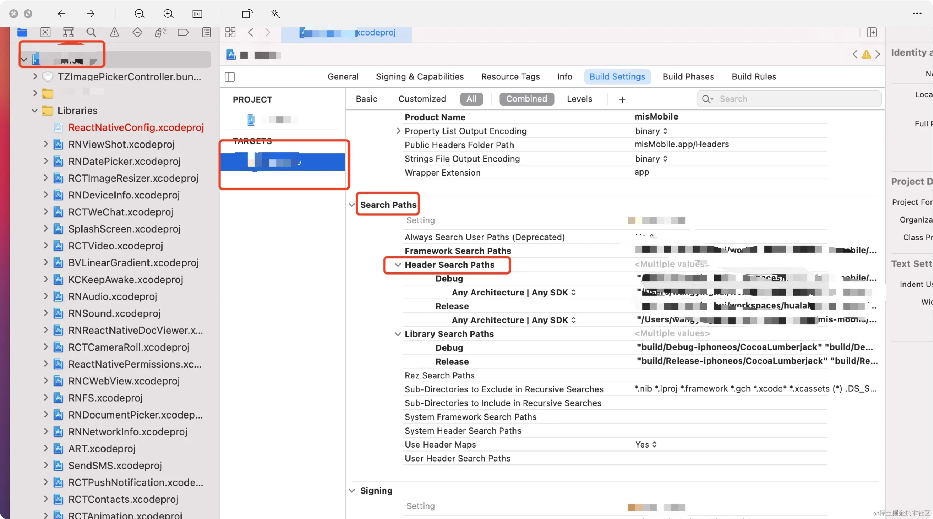Image resolution: width=933 pixels, height=519 pixels.
Task: Open the Find navigator magnifying glass icon
Action: click(91, 32)
